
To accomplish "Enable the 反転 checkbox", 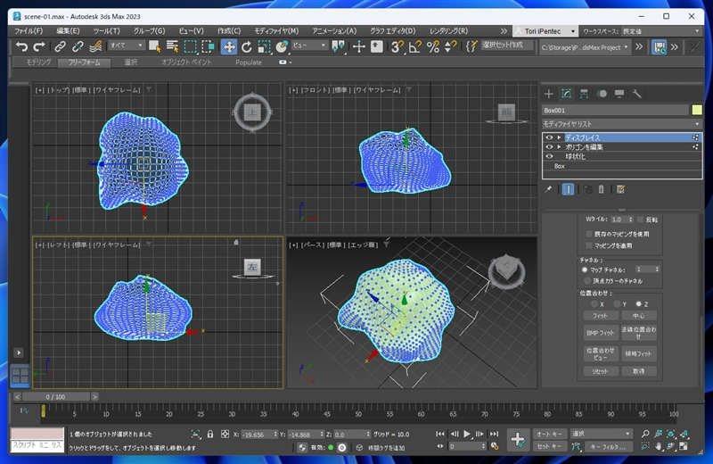I will pos(640,220).
